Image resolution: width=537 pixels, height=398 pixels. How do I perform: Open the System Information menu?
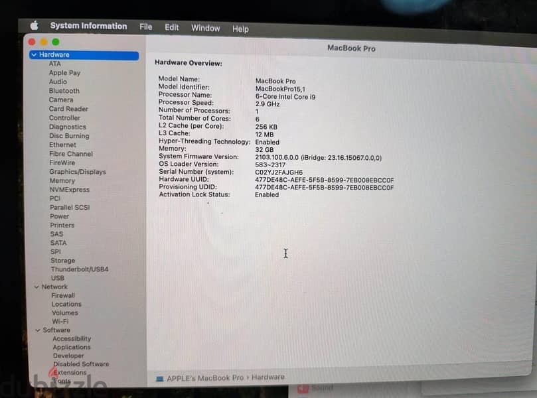coord(88,26)
